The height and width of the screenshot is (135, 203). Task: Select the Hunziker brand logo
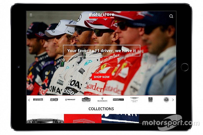click(86, 100)
